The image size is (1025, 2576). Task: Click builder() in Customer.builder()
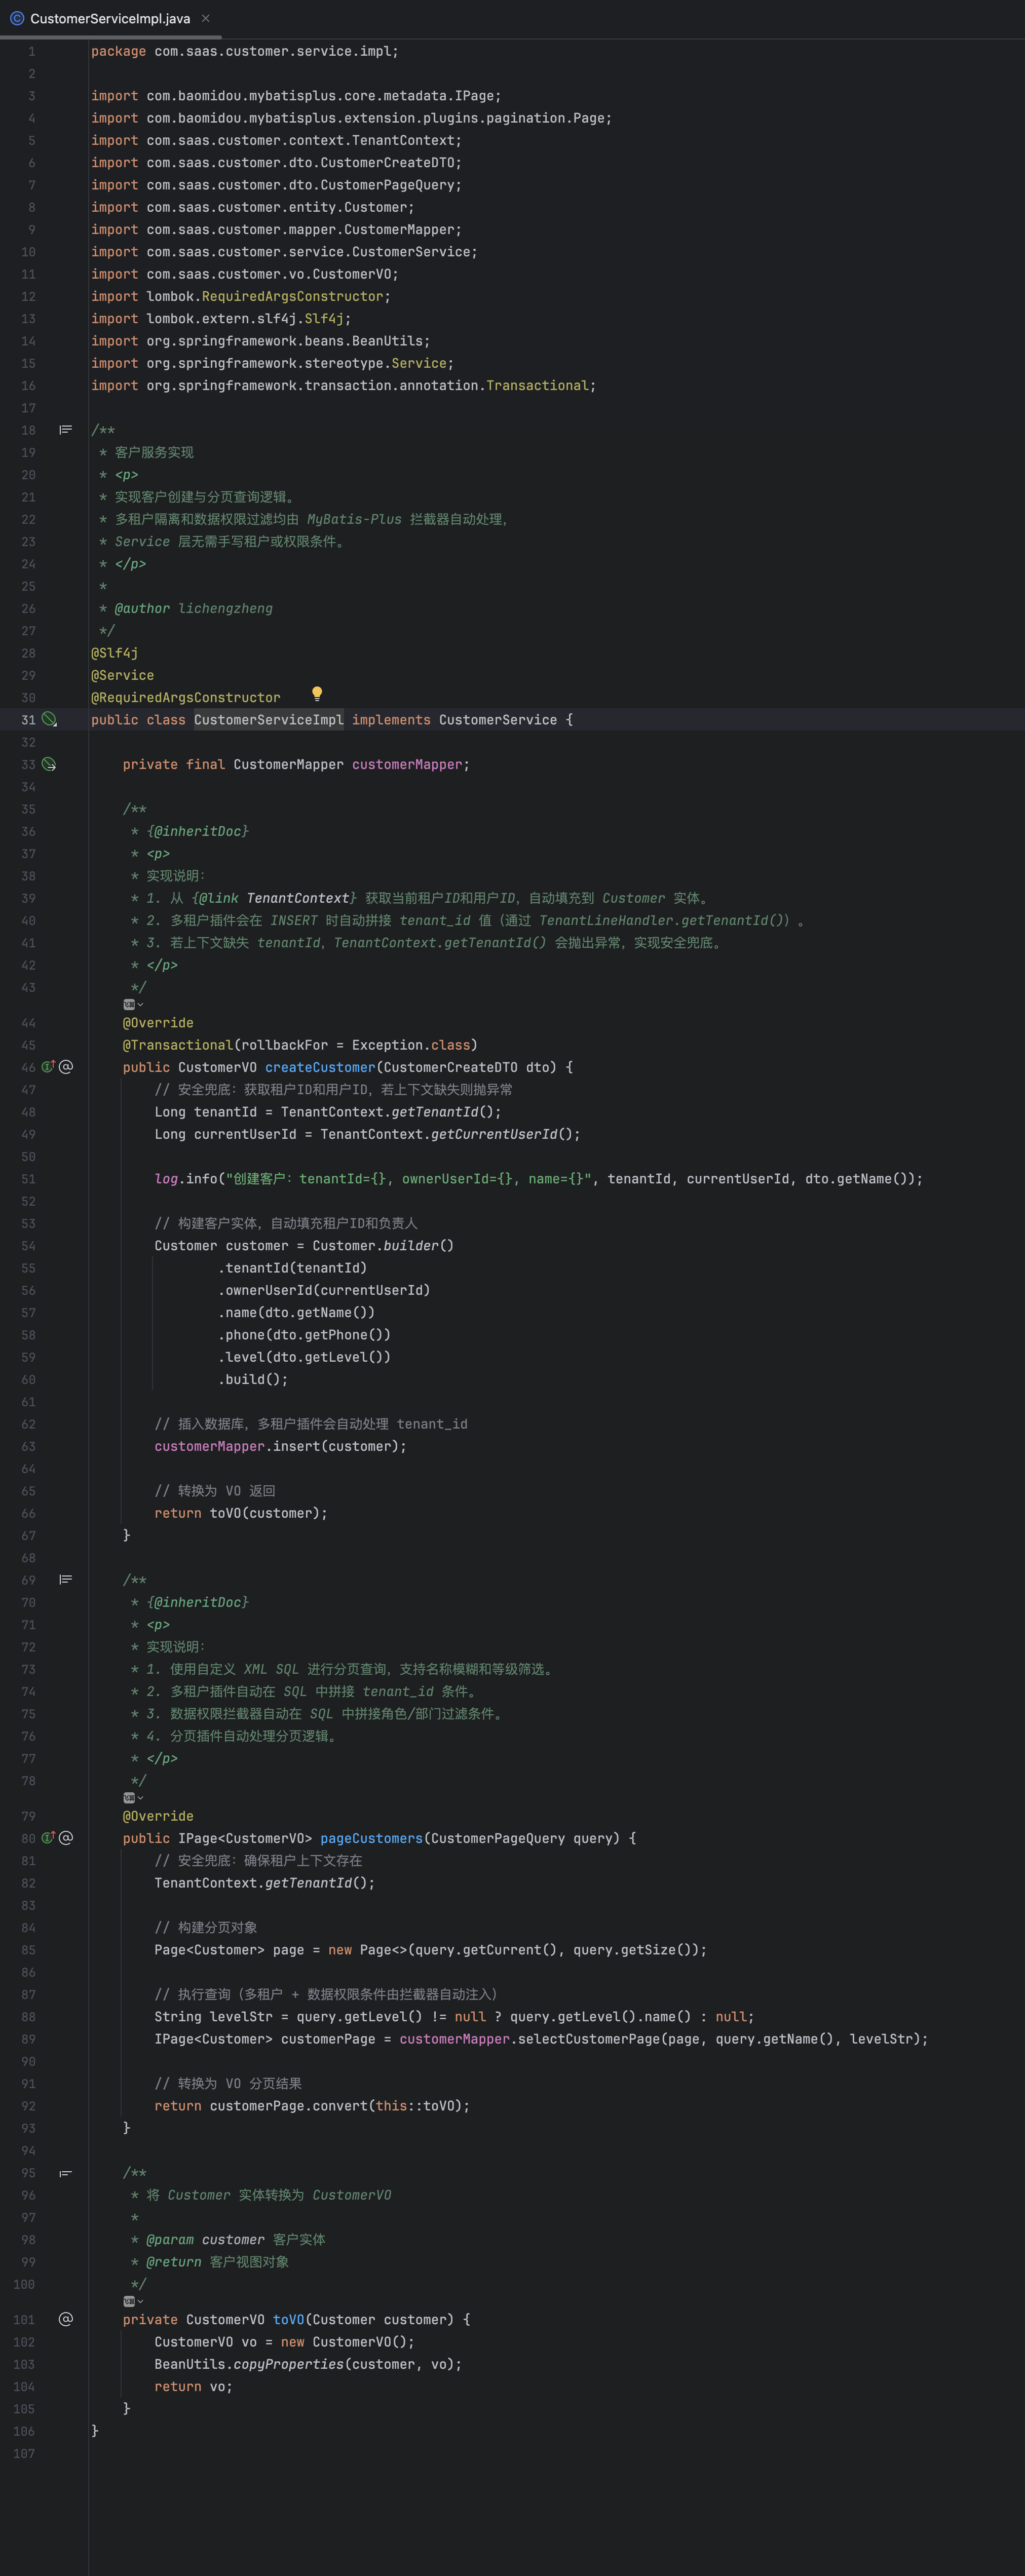click(x=418, y=1245)
